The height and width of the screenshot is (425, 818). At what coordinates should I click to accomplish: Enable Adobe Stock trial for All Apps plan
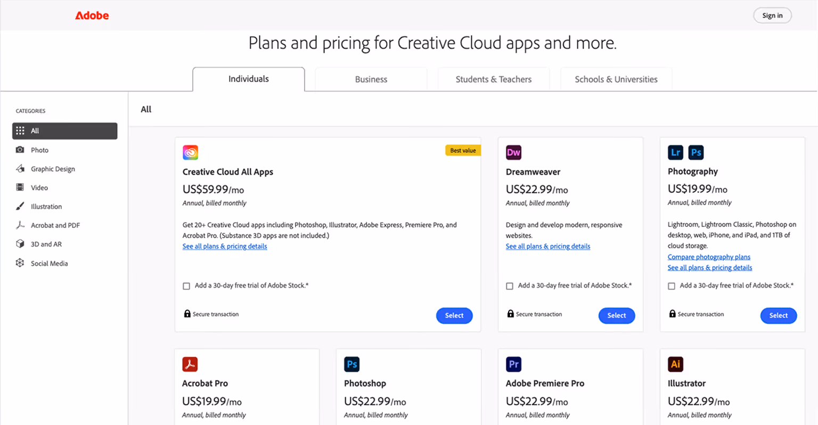186,285
